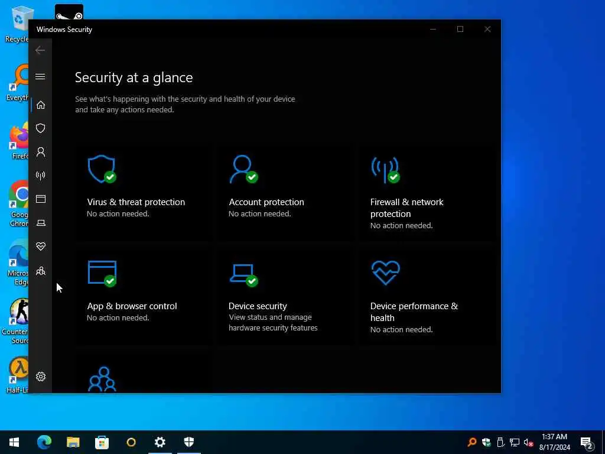
Task: Open Microsoft Store from taskbar
Action: (102, 442)
